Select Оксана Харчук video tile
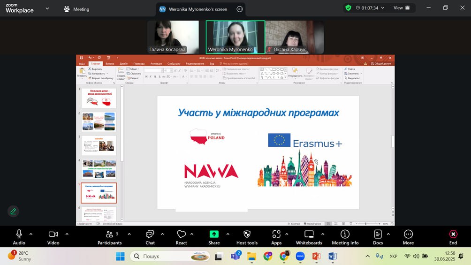 pyautogui.click(x=295, y=37)
